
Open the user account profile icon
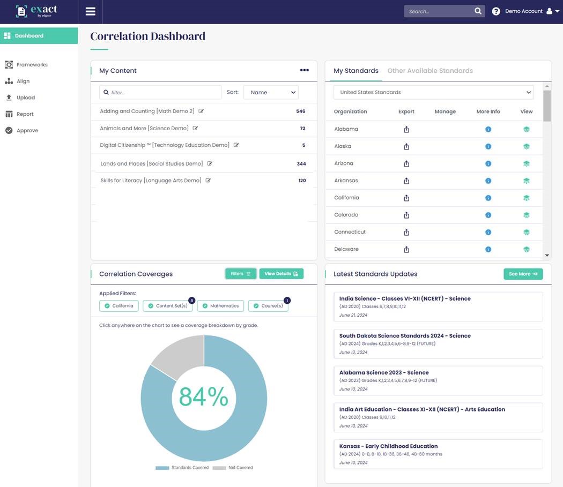(x=549, y=11)
